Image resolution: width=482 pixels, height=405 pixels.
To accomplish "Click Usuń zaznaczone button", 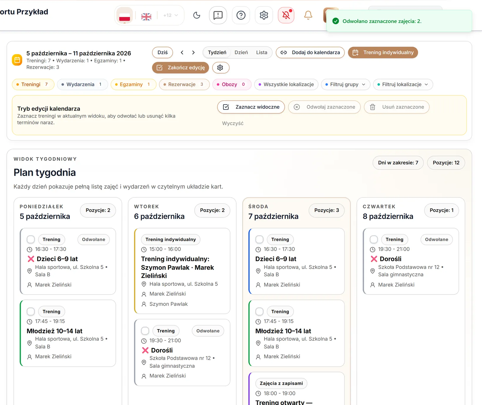I will (397, 107).
